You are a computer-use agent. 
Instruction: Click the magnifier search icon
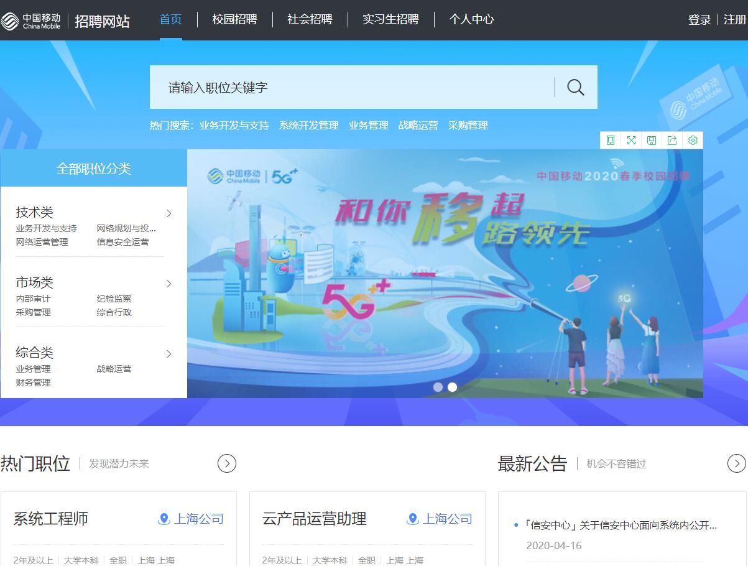coord(576,88)
